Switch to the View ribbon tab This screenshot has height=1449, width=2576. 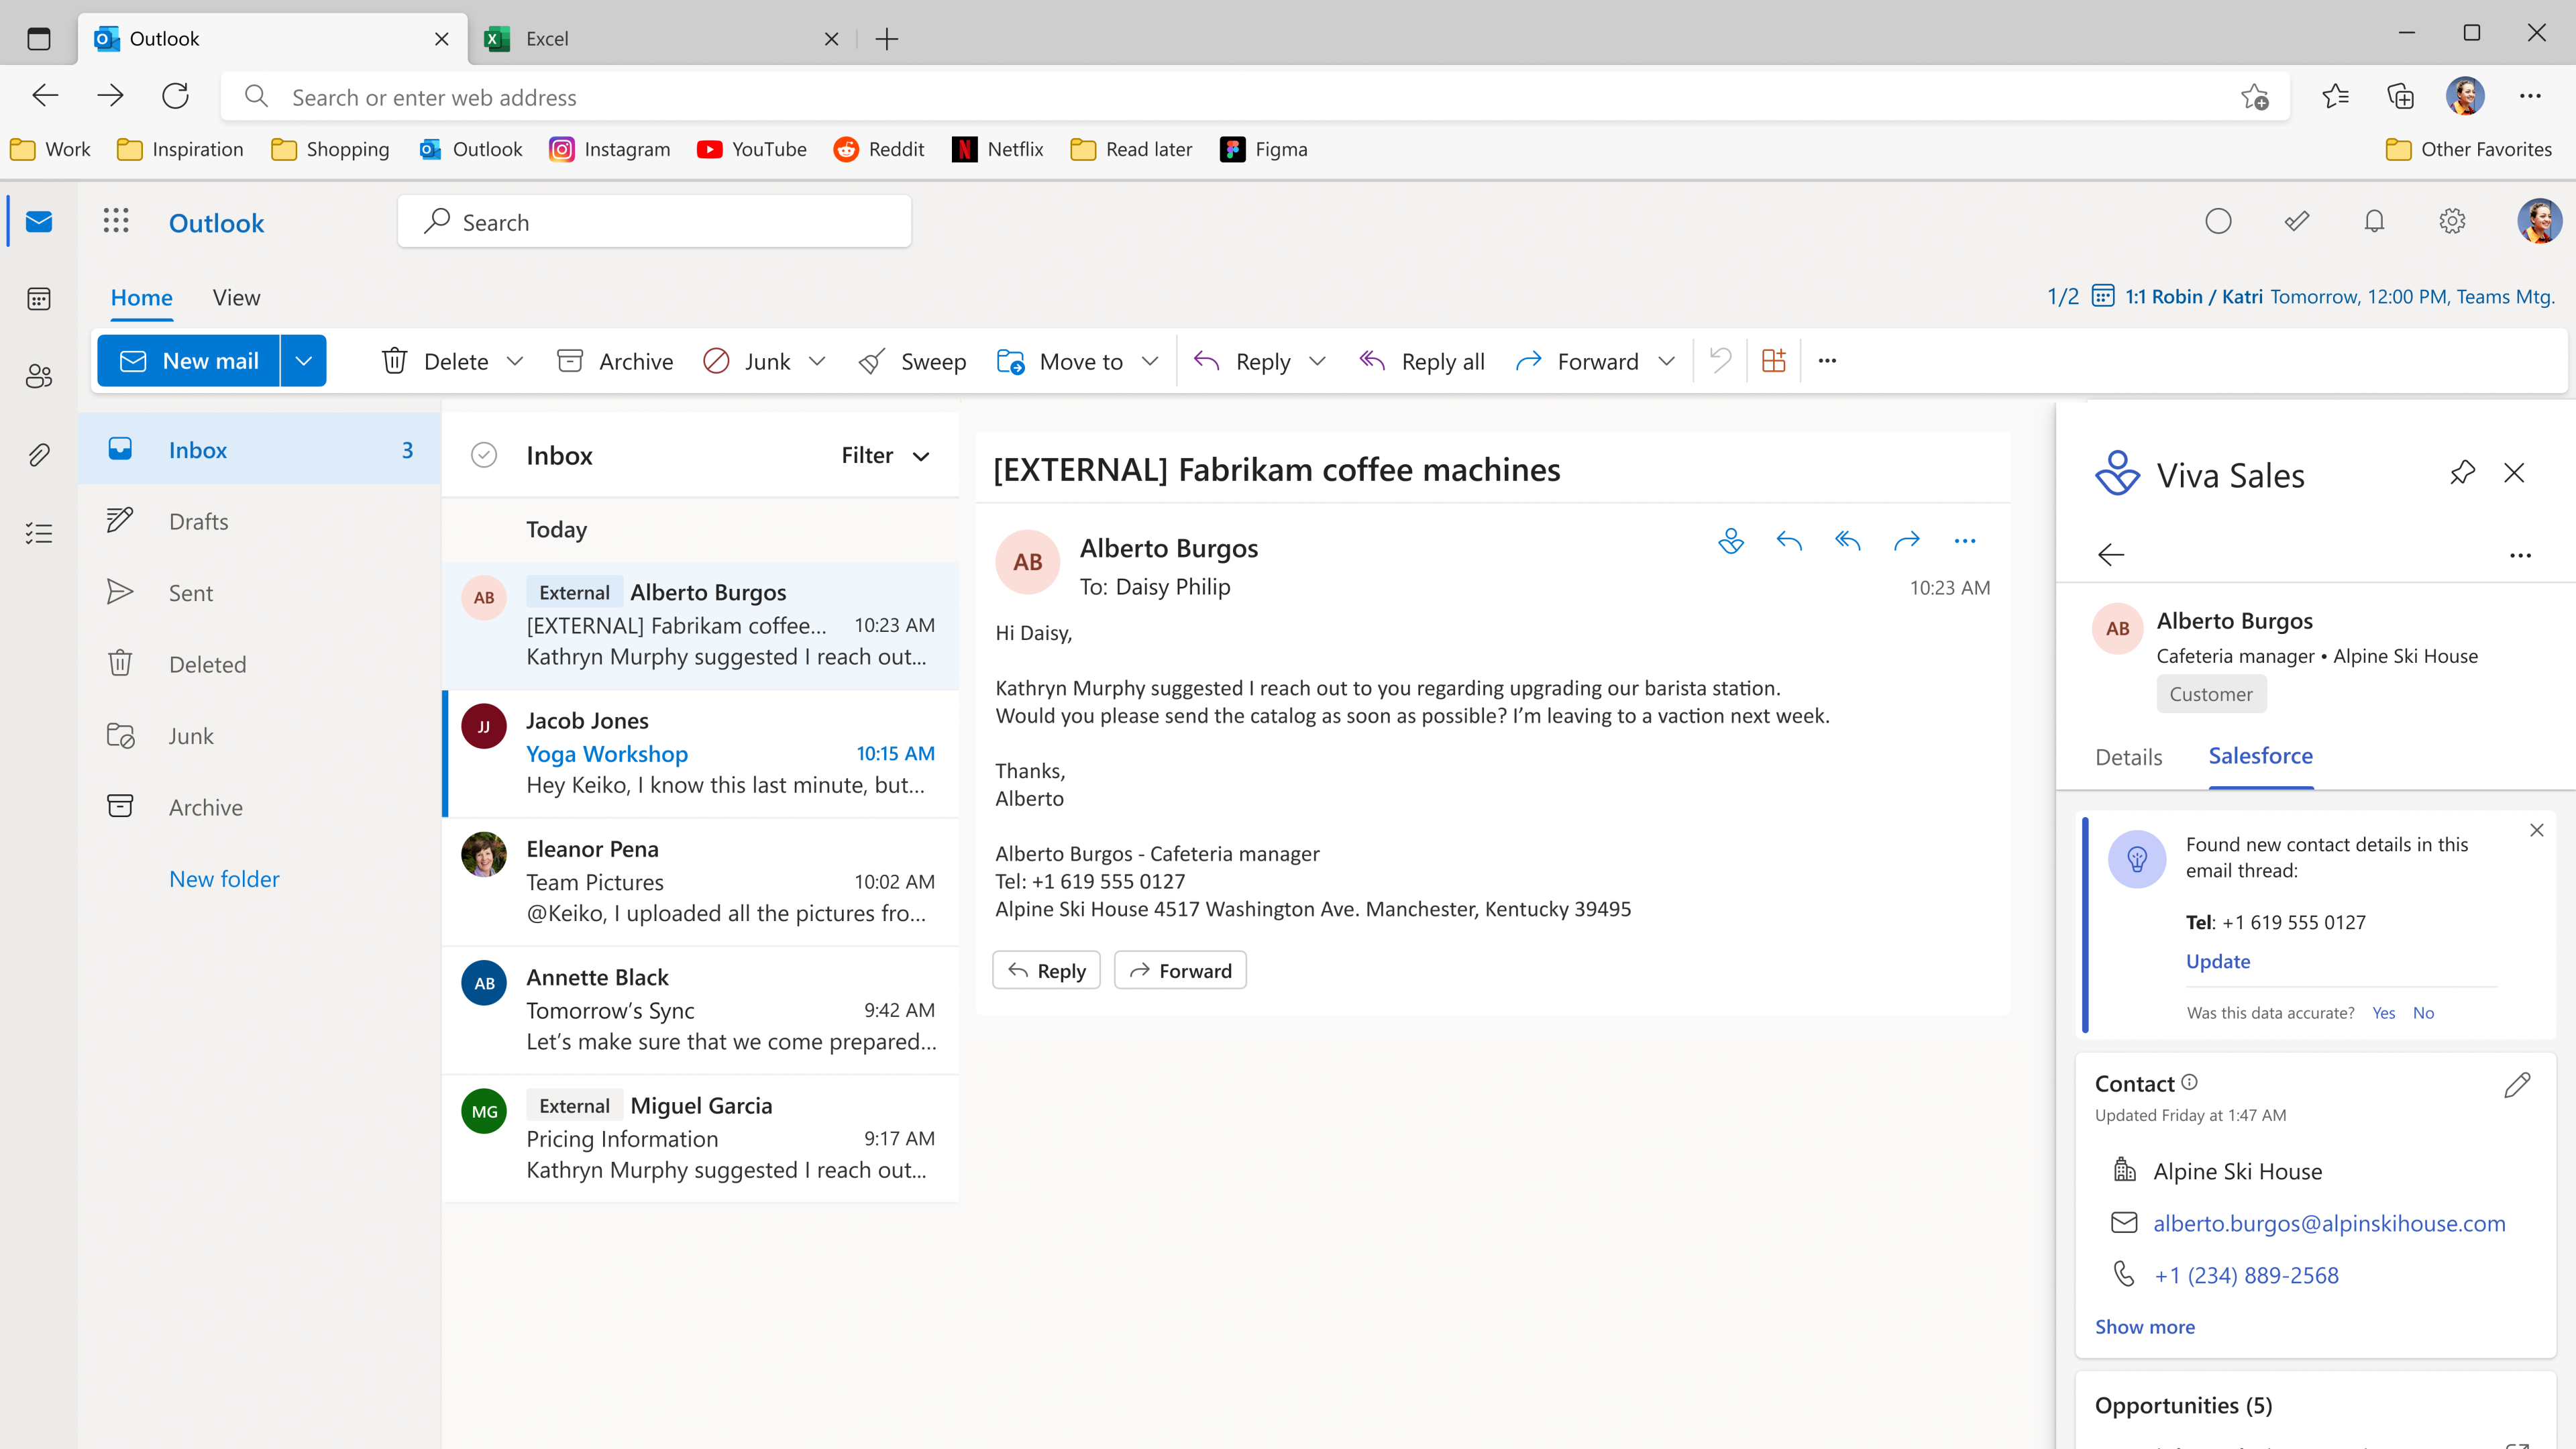236,297
